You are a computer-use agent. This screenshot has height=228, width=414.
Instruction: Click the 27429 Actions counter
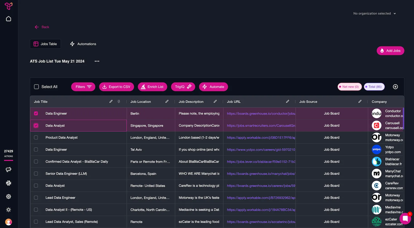[x=9, y=153]
